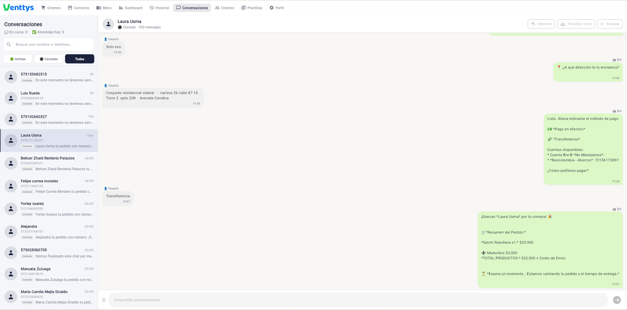627x310 pixels.
Task: Click the 'En curso: 0' indicator
Action: pos(16,32)
